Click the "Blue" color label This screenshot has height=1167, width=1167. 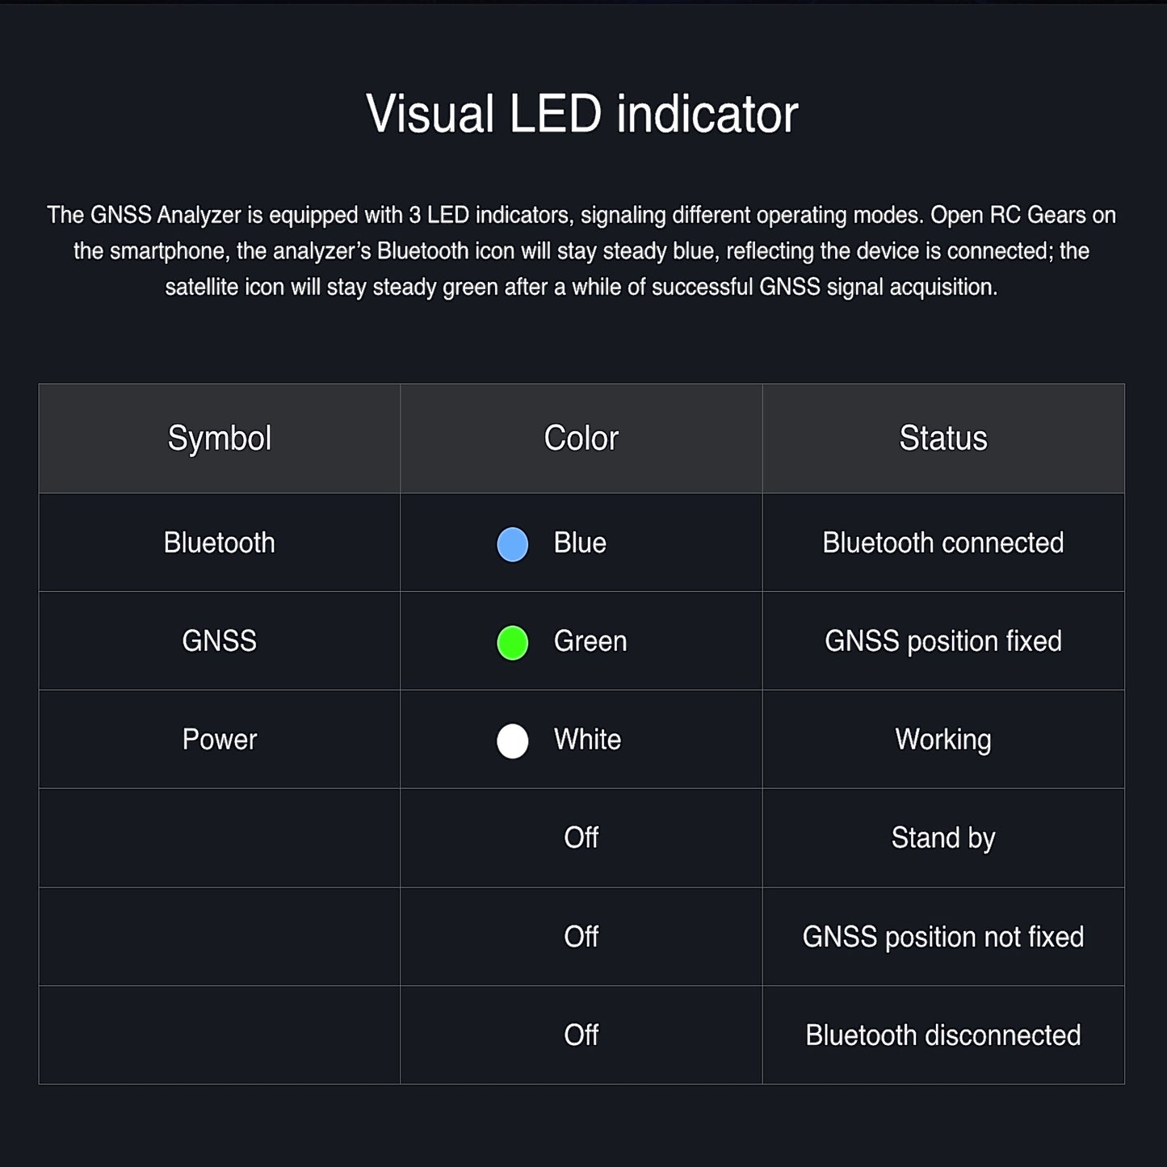[x=580, y=543]
